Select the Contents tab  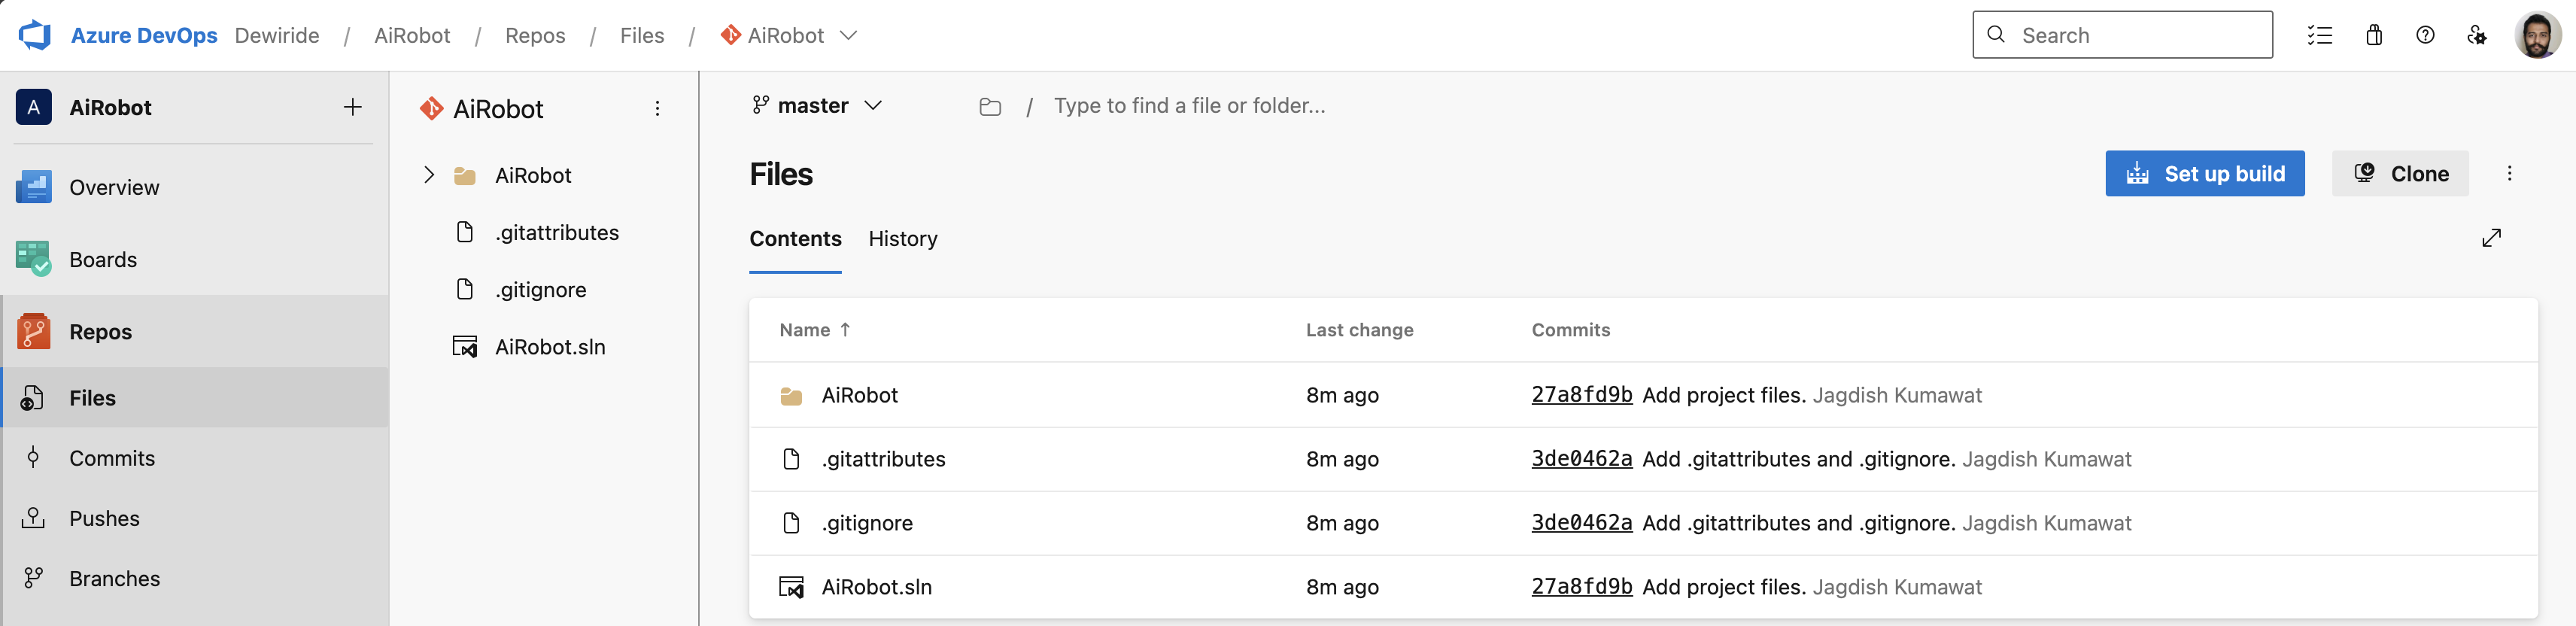[795, 239]
